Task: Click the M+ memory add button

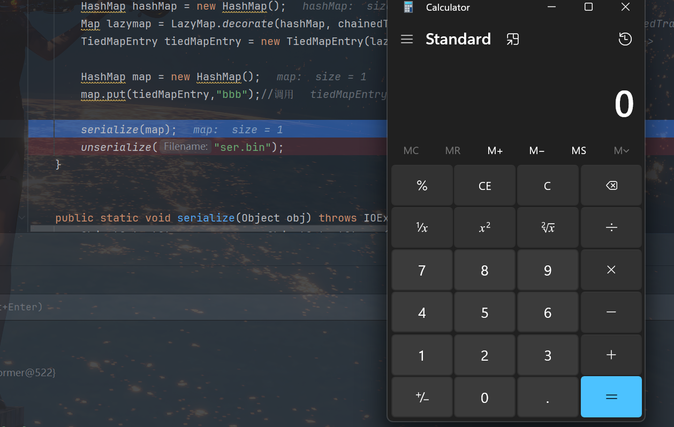Action: coord(495,151)
